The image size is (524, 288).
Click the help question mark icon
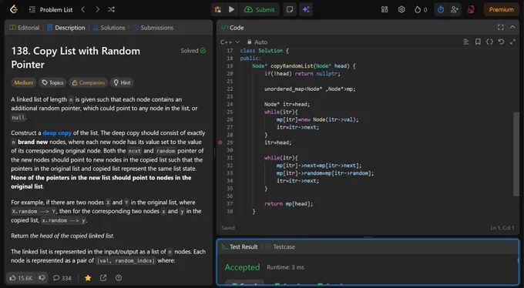click(119, 278)
